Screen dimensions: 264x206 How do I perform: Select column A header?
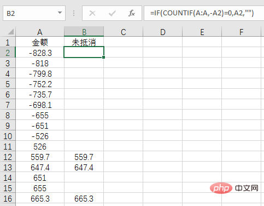coord(40,32)
